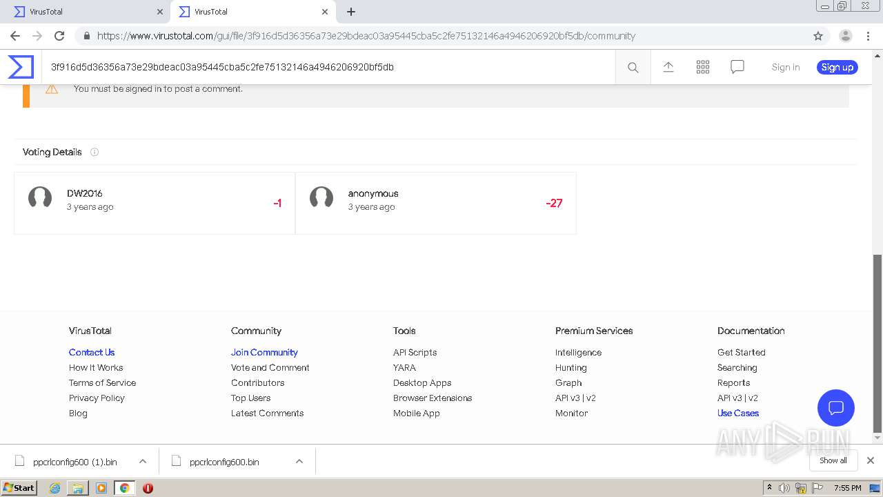Click the taskbar clock 7:55 PM
The image size is (883, 497).
pyautogui.click(x=847, y=488)
